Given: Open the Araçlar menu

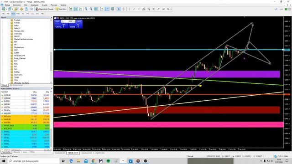Looking at the screenshot, I should pos(45,5).
